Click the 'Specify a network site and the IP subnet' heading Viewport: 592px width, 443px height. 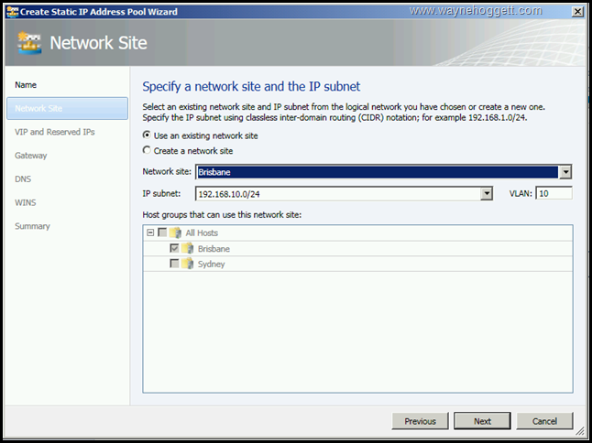point(251,86)
